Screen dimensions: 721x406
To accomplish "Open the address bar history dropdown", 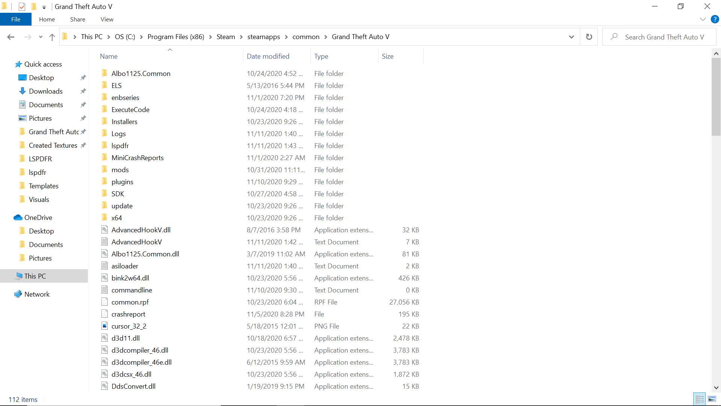I will tap(571, 37).
